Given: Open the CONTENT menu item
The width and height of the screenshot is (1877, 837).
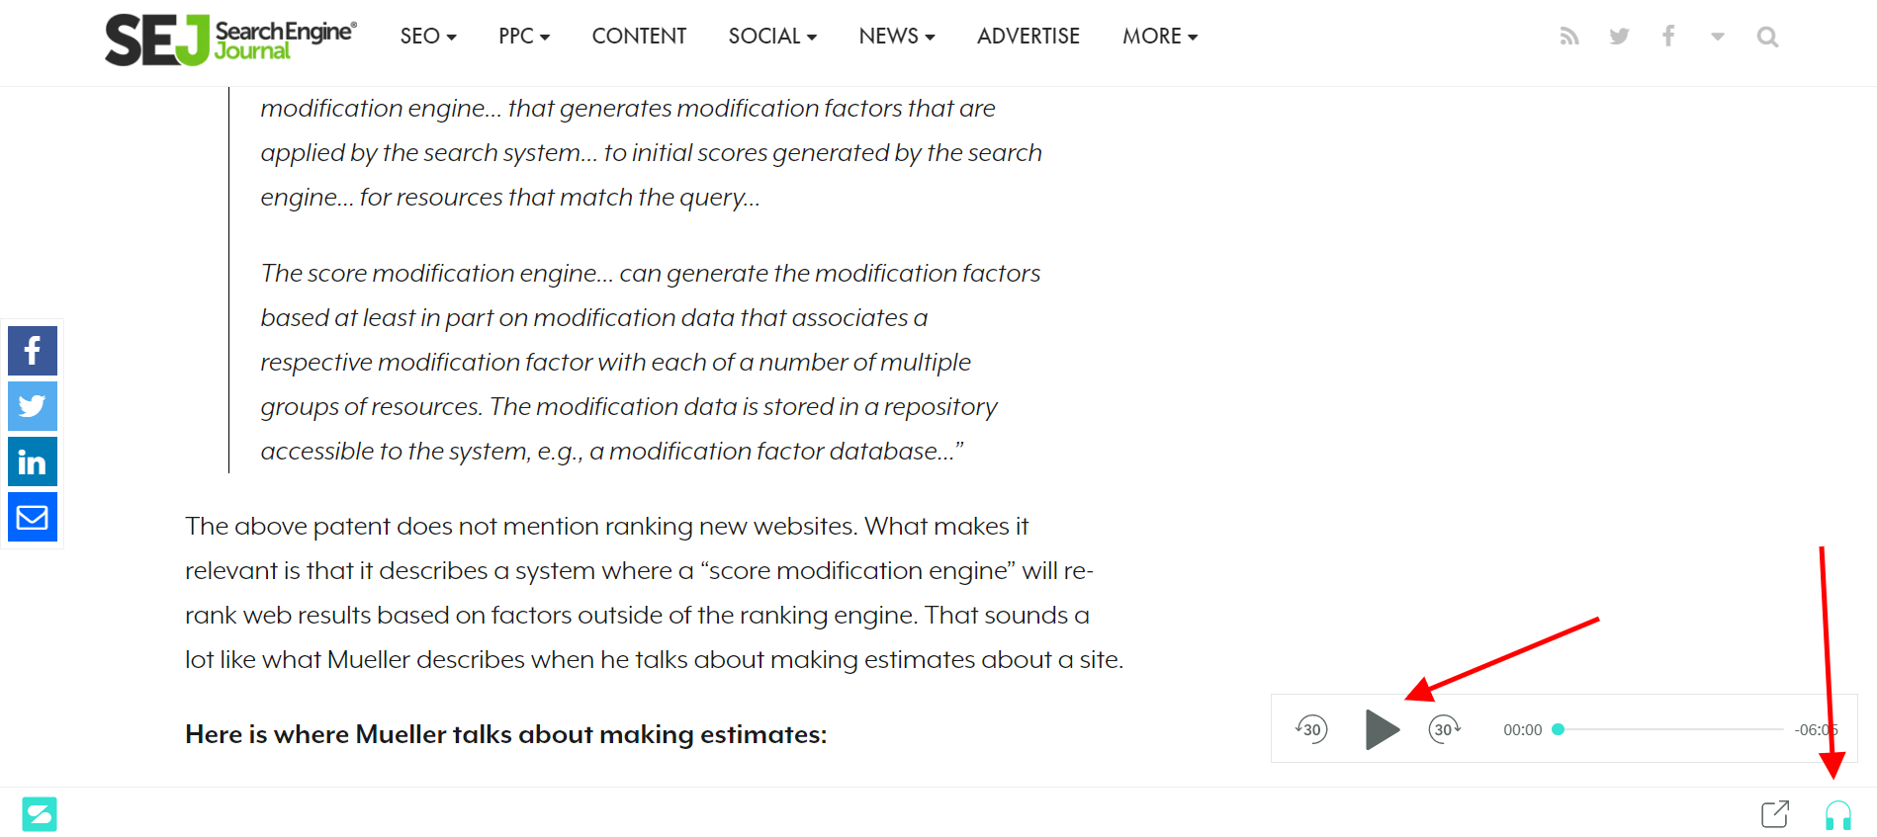Looking at the screenshot, I should coord(639,37).
